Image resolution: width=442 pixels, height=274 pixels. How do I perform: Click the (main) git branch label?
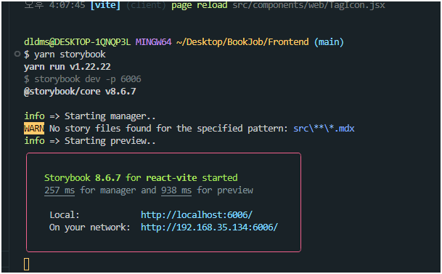(x=329, y=42)
